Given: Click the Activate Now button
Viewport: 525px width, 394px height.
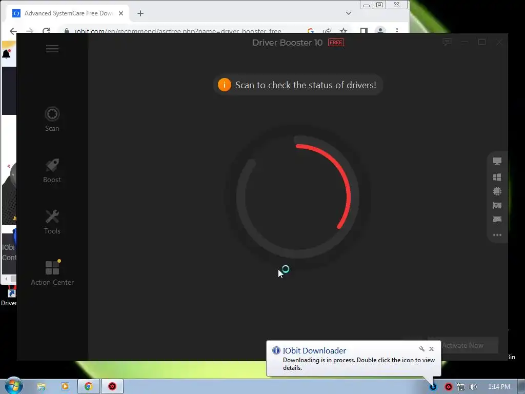Looking at the screenshot, I should (x=463, y=345).
